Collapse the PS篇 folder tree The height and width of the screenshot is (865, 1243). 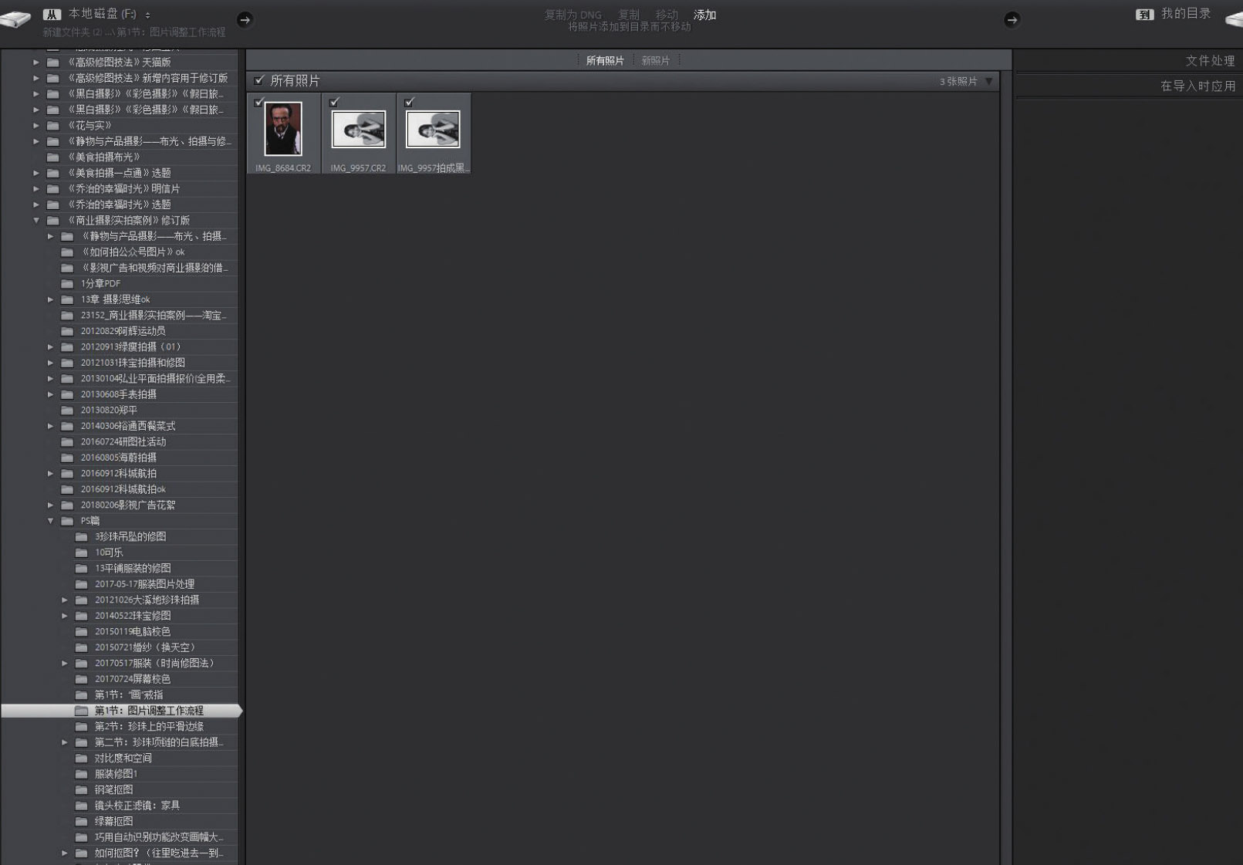coord(51,521)
